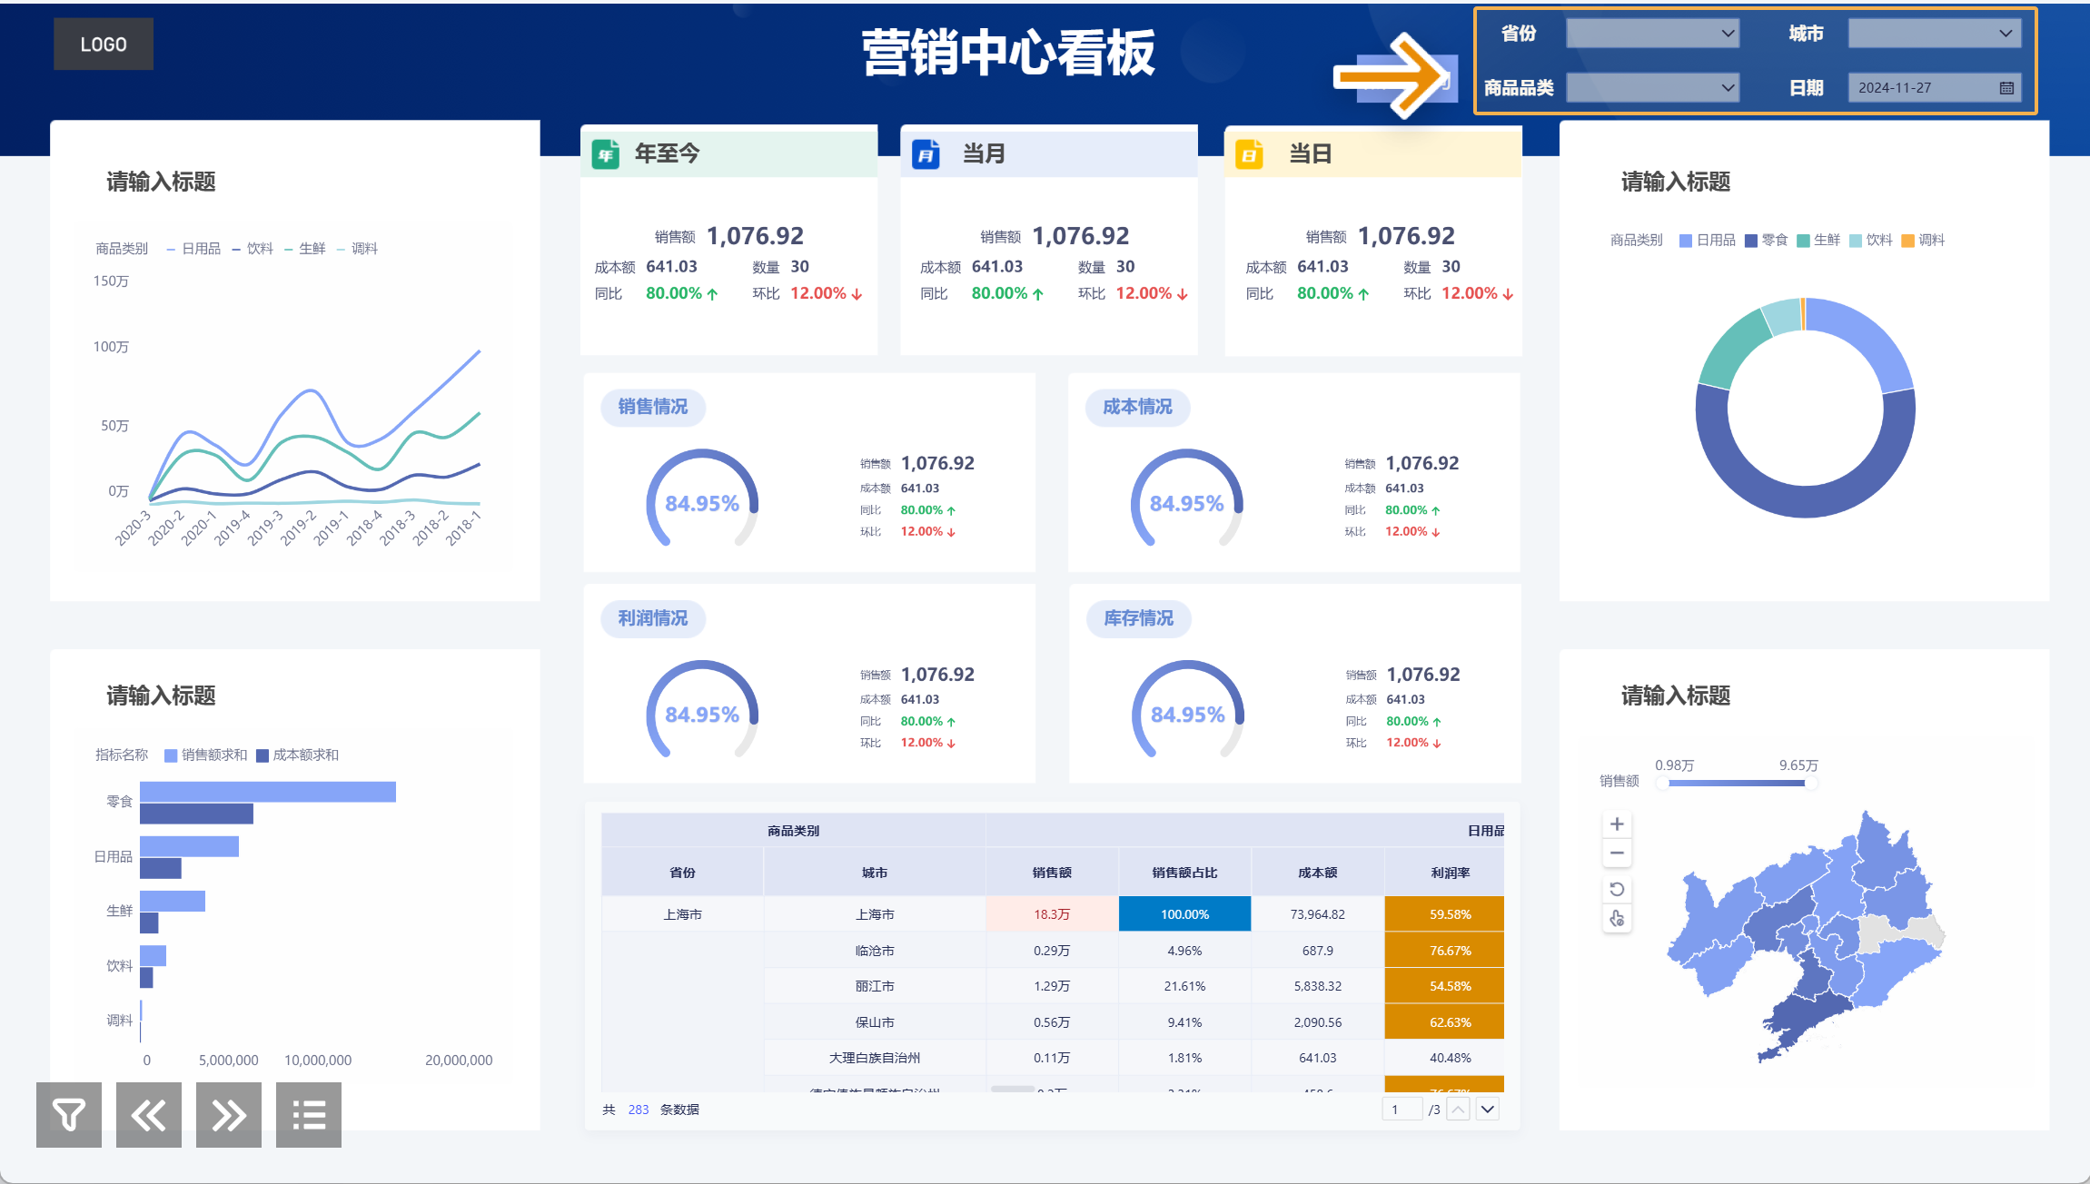This screenshot has width=2090, height=1184.
Task: Click the calendar icon in date field
Action: (x=2006, y=88)
